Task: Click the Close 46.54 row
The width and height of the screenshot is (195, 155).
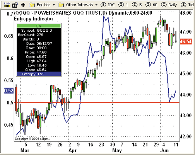Action: pos(39,70)
